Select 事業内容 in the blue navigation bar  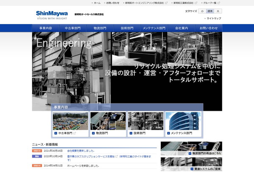46,28
